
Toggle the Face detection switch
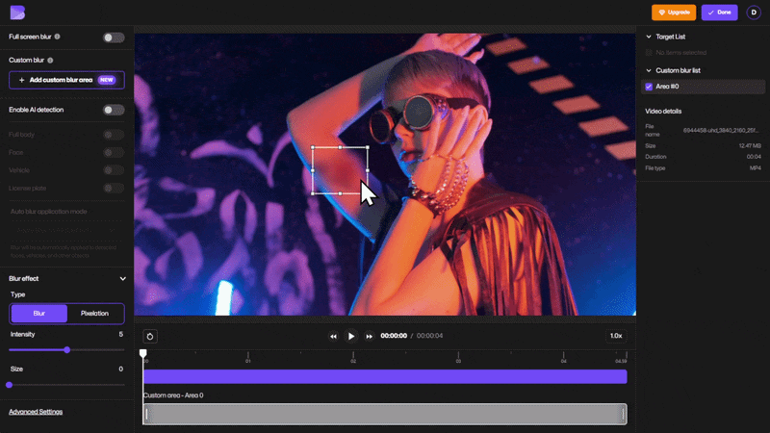click(x=114, y=153)
